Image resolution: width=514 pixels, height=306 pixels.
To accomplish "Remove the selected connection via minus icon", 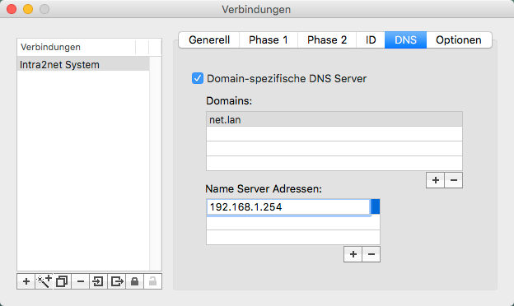I will (x=81, y=281).
